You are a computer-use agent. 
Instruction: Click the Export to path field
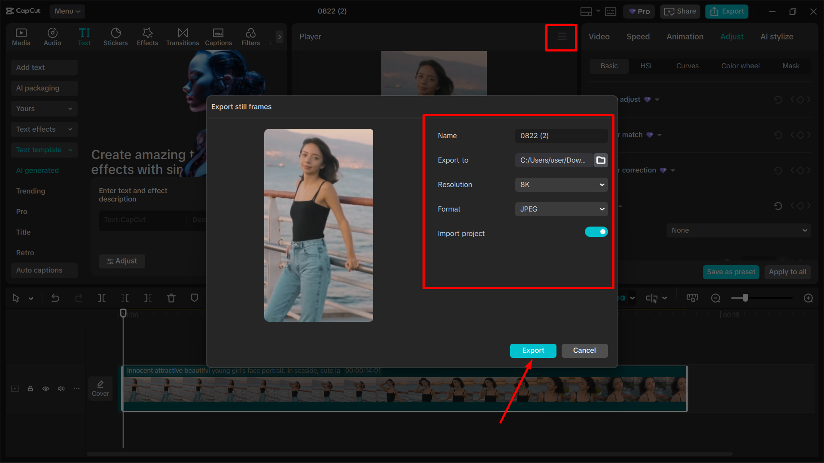pos(554,160)
